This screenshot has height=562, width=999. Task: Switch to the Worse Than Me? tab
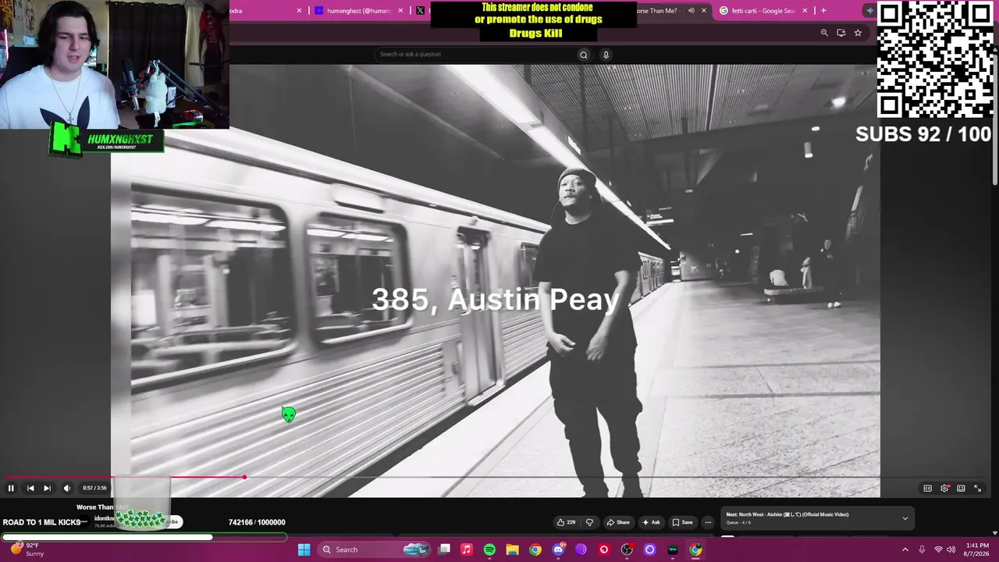click(659, 11)
